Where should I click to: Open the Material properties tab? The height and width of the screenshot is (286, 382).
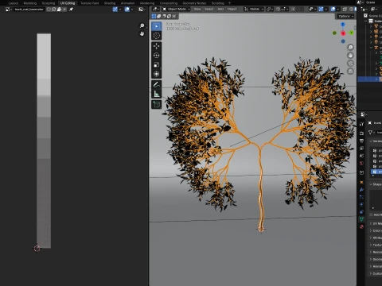(361, 226)
